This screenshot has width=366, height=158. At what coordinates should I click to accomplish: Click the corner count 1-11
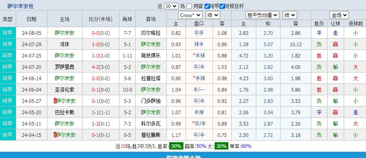pyautogui.click(x=127, y=56)
